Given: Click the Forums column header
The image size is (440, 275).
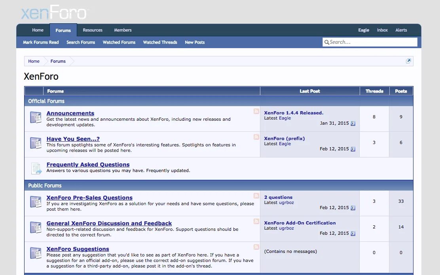Looking at the screenshot, I should tap(152, 91).
